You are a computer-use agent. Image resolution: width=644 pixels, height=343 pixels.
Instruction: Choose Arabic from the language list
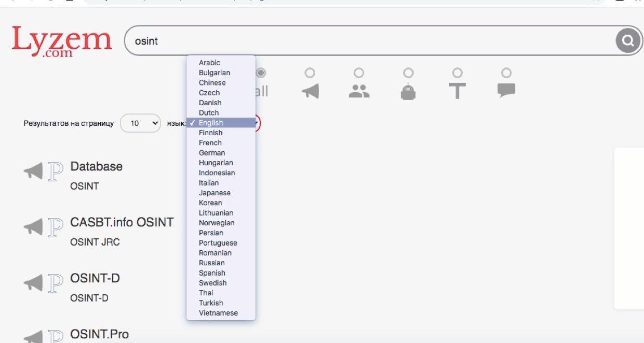[221, 63]
